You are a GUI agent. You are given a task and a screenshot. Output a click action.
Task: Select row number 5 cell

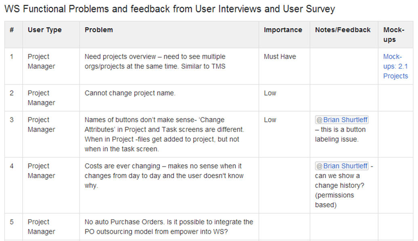coord(12,222)
